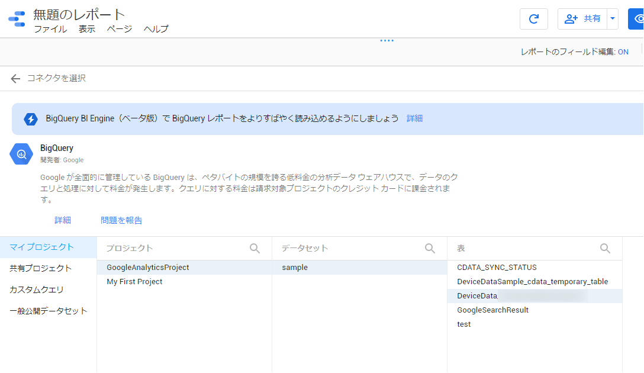
Task: Click the refresh data icon button
Action: tap(533, 19)
